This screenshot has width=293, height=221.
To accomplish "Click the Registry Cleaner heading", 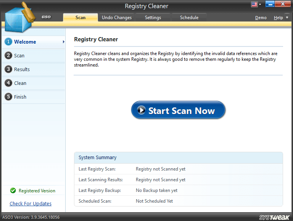I will (96, 39).
